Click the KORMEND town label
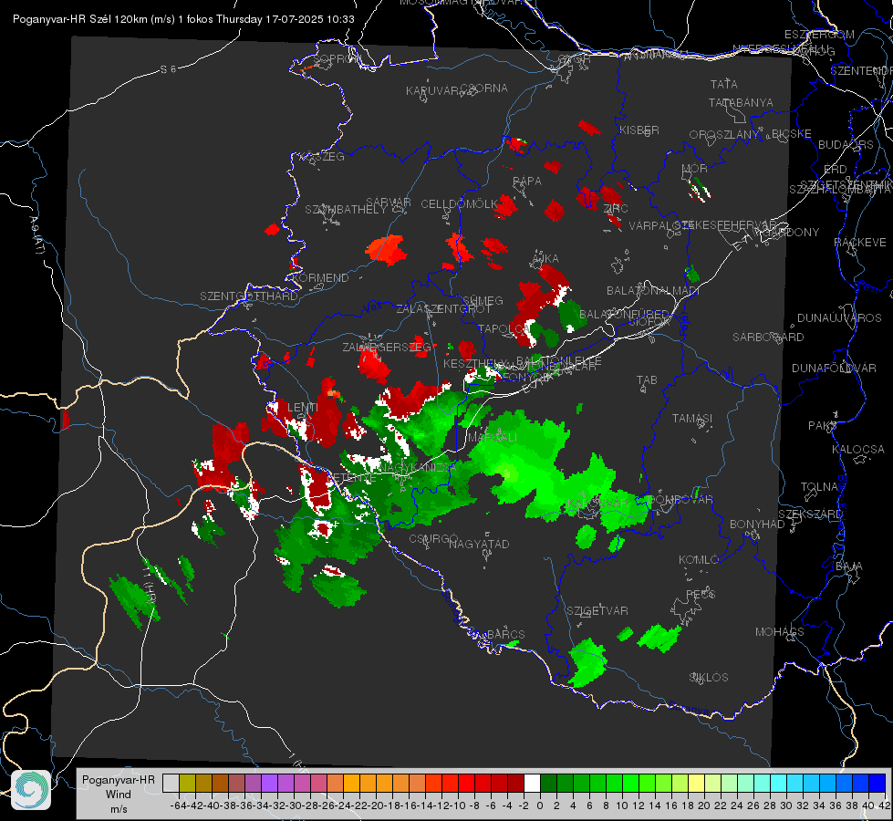 point(320,278)
